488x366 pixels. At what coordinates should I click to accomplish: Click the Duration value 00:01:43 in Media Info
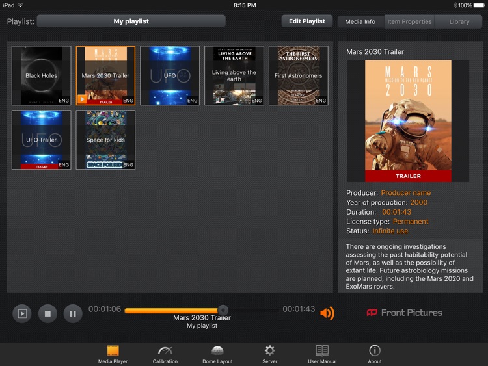pyautogui.click(x=396, y=212)
